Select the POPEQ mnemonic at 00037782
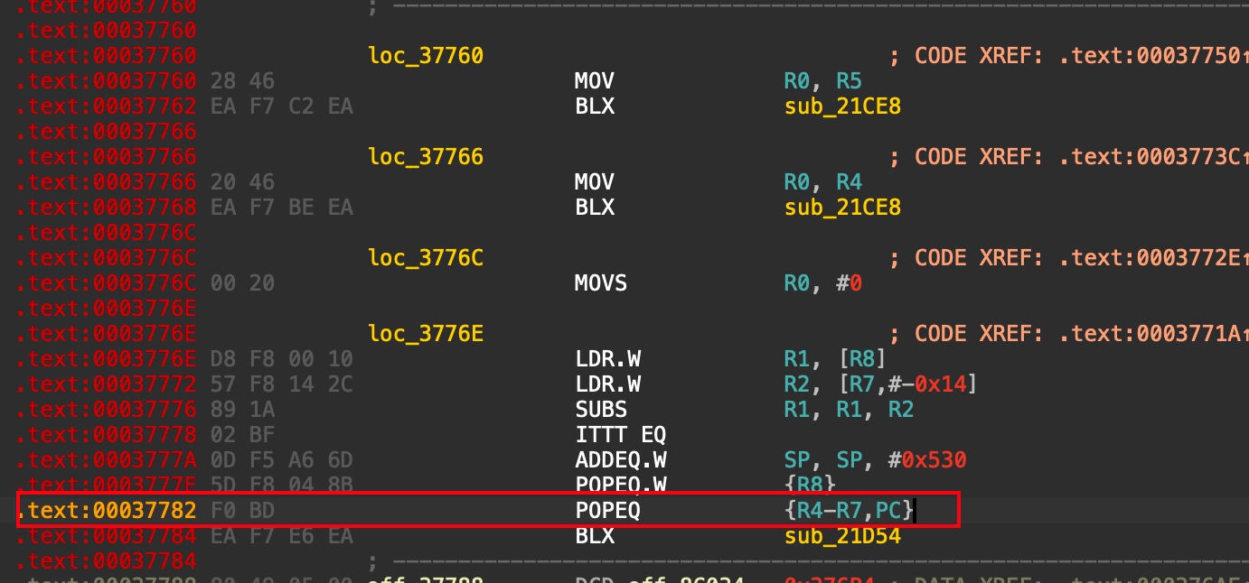The image size is (1249, 583). (607, 511)
